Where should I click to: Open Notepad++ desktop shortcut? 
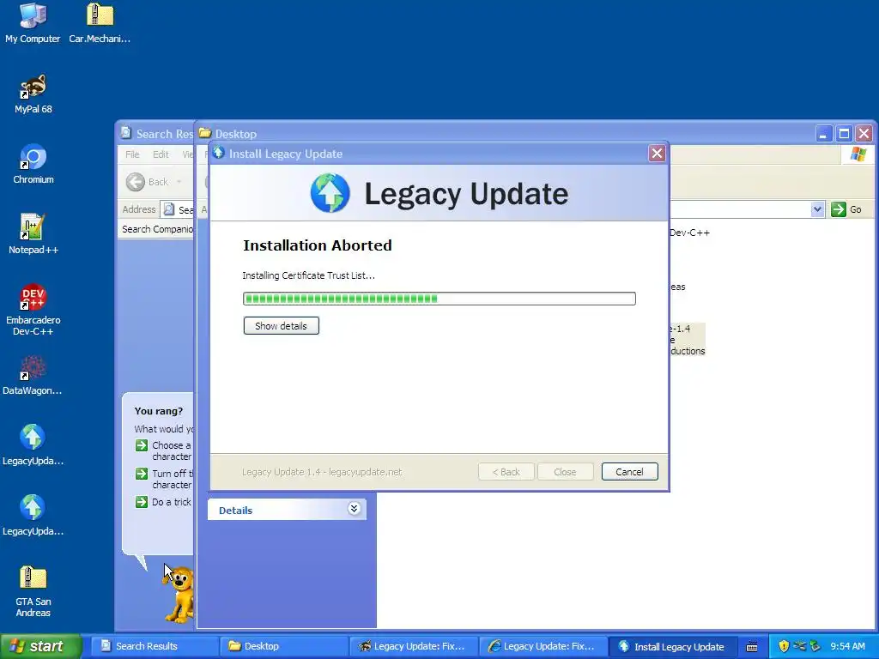point(33,234)
